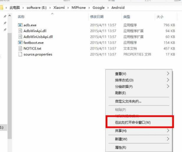Expand the chevron after software (E:)

click(50, 8)
